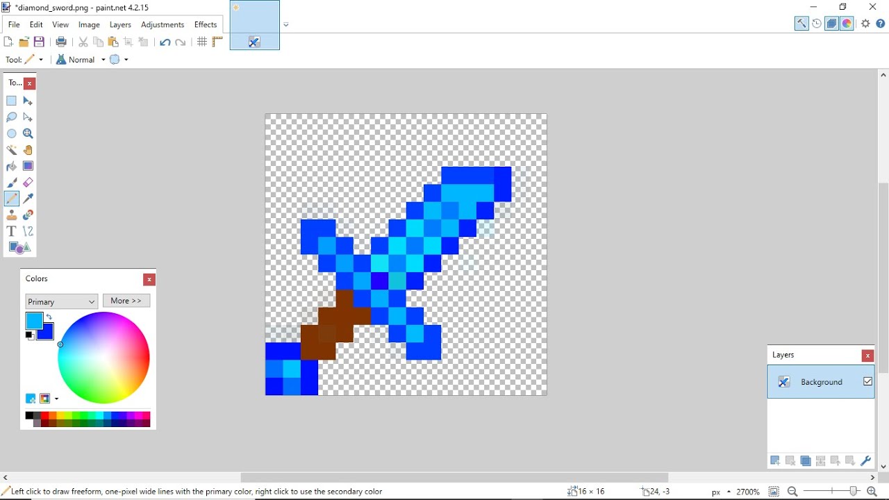The image size is (889, 500).
Task: Toggle the History window visibility icon
Action: click(817, 24)
